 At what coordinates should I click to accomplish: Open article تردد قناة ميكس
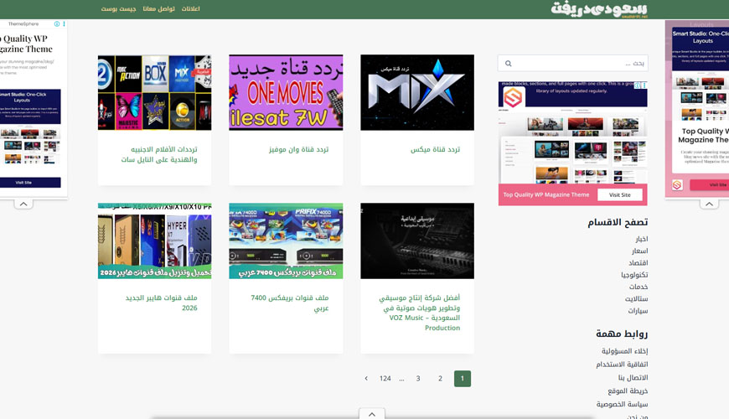pyautogui.click(x=435, y=149)
